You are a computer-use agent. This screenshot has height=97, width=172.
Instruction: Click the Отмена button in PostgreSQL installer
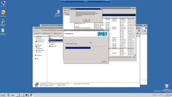104,61
